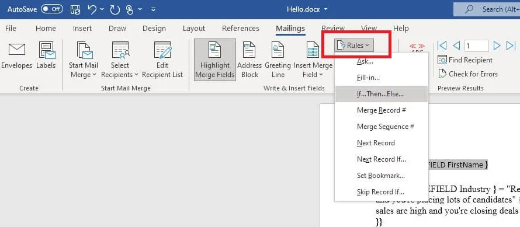
Task: Go to last record arrow
Action: tap(511, 46)
